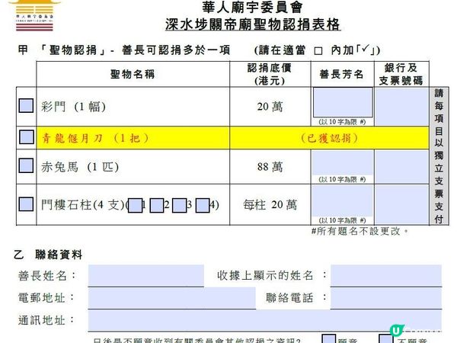
Task: Check pillar box 3 in 門樓石柱 row
Action: coord(179,205)
